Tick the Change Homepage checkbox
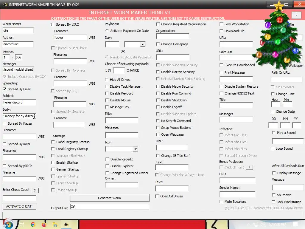 pyautogui.click(x=158, y=44)
